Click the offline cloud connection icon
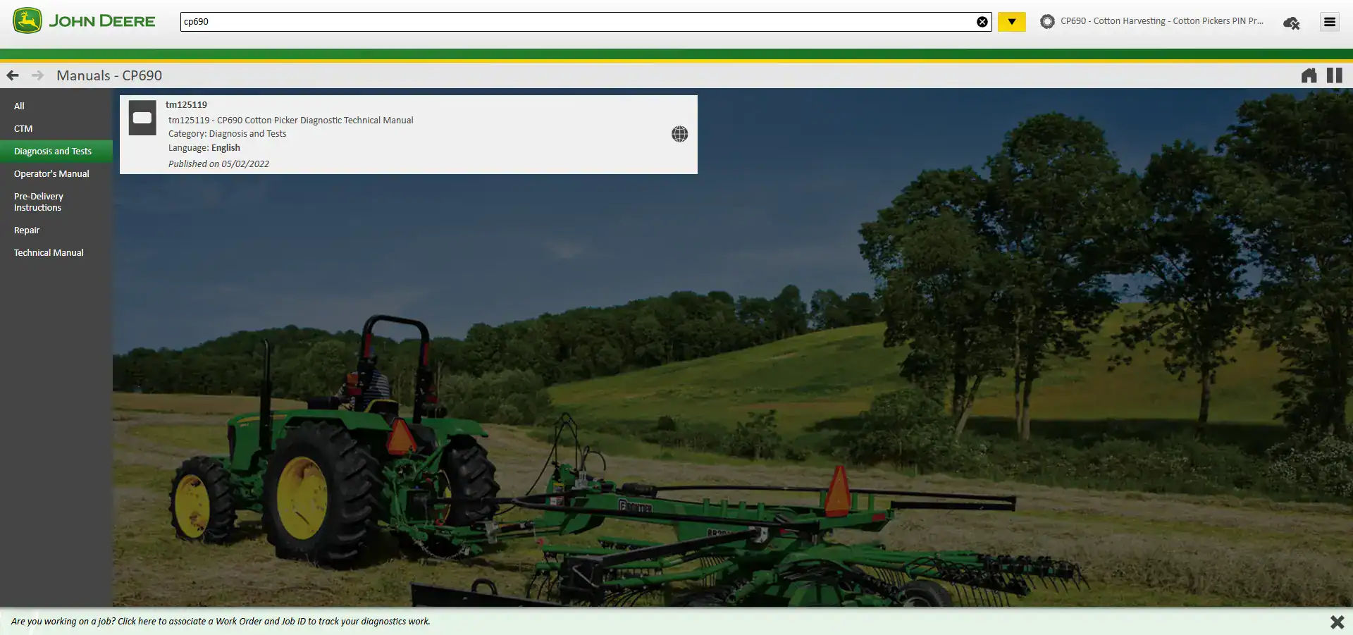 [1291, 23]
